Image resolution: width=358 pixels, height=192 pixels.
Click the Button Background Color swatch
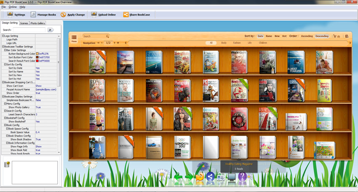click(x=37, y=54)
